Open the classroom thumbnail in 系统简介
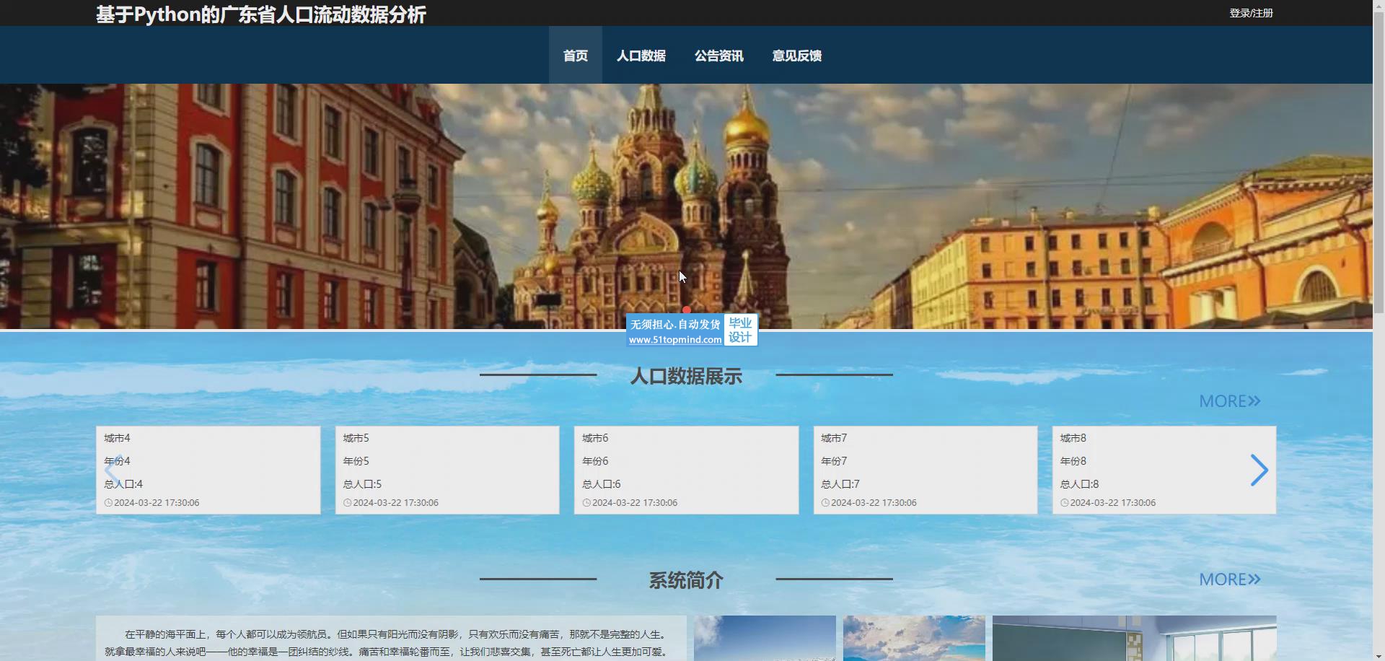 click(1134, 638)
